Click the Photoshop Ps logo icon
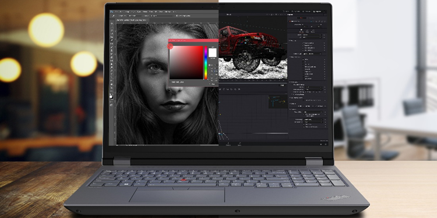 point(111,12)
